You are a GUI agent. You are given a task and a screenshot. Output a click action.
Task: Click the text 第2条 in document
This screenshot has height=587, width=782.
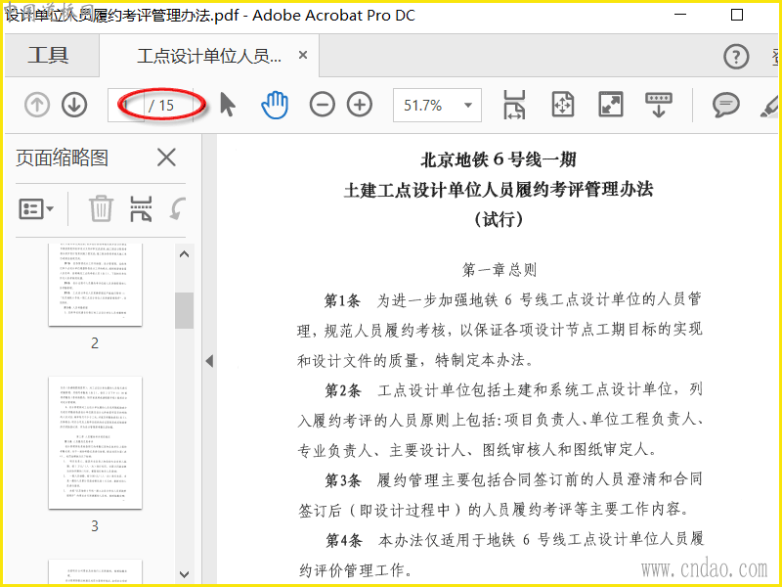(x=343, y=390)
